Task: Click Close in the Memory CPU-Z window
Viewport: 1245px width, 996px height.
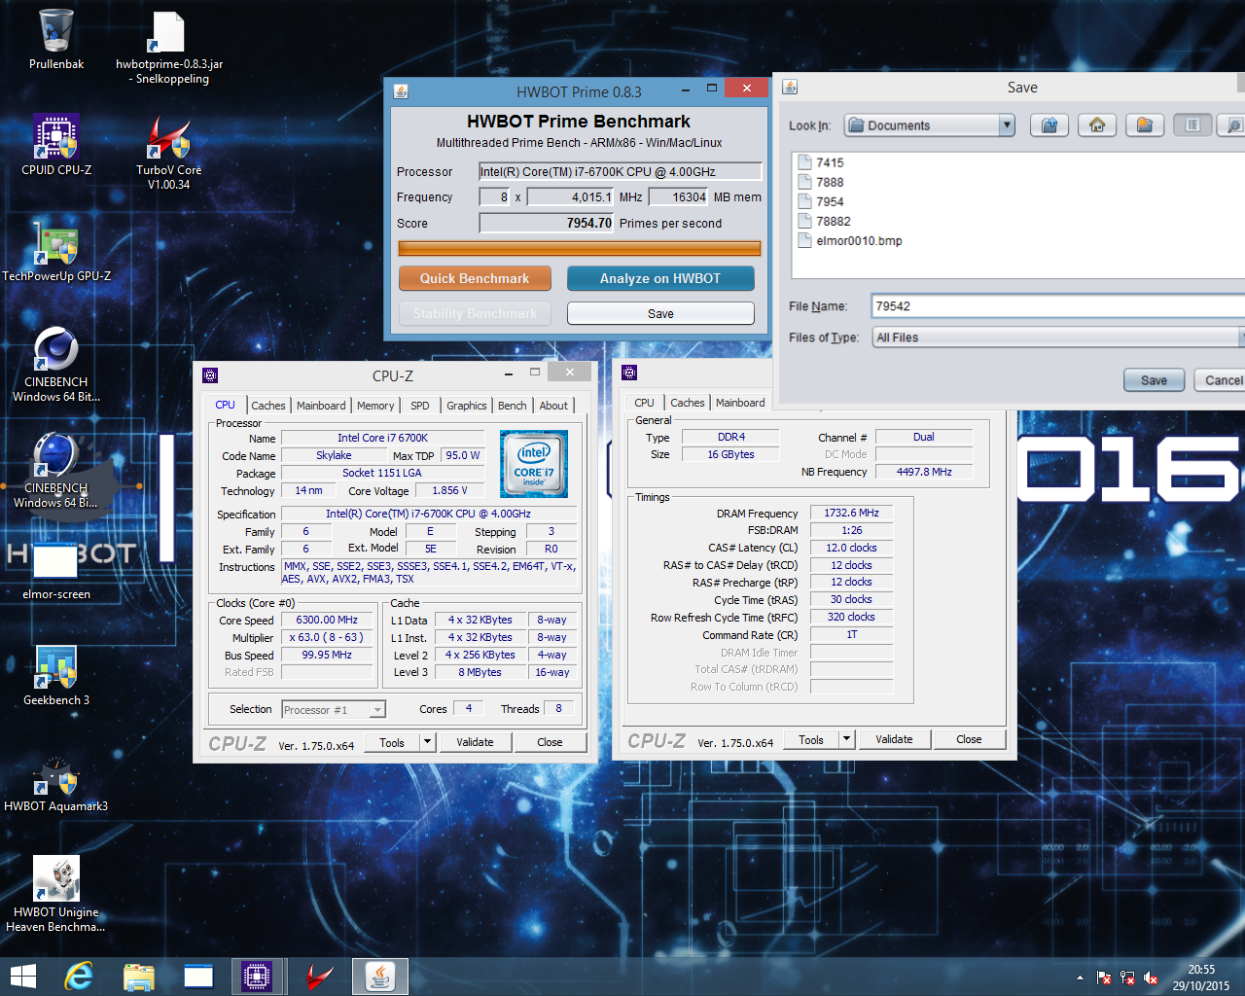Action: coord(969,739)
